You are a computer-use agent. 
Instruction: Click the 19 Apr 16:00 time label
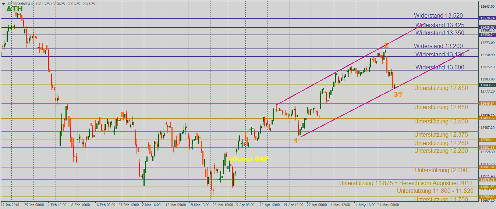pyautogui.click(x=294, y=205)
